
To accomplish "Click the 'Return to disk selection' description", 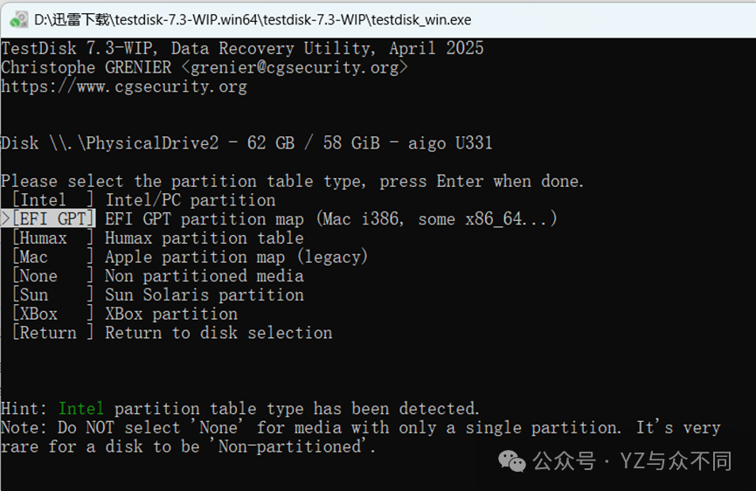I will coord(218,333).
